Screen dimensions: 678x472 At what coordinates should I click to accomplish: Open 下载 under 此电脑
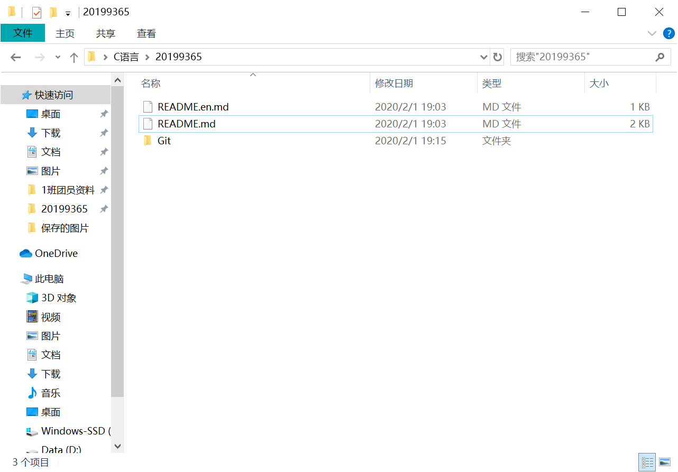pos(51,374)
